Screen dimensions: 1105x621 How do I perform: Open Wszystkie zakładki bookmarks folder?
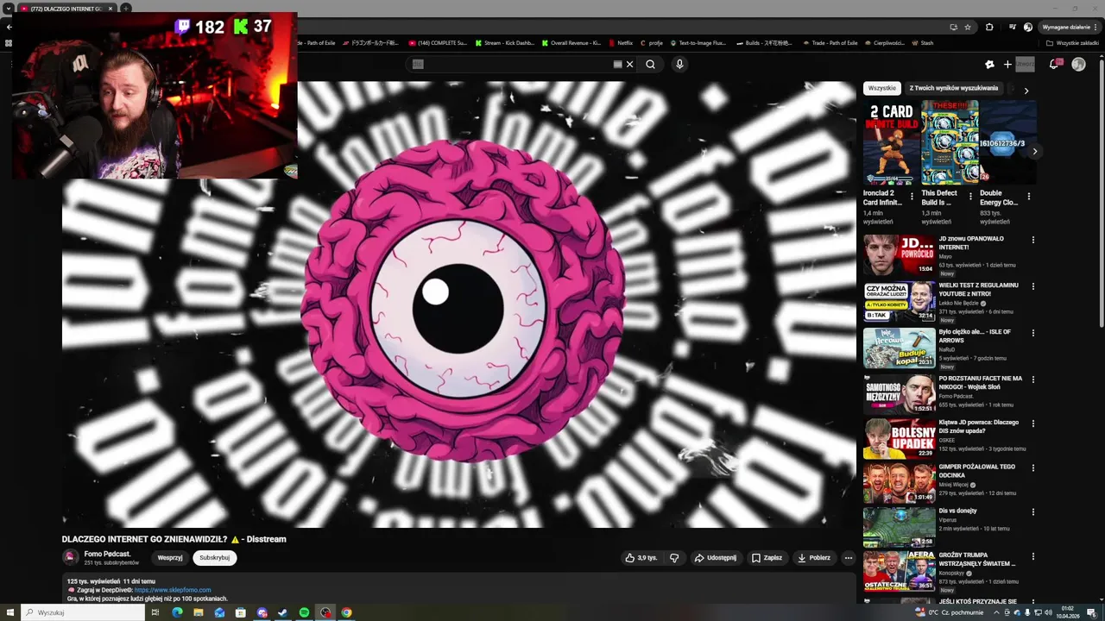coord(1073,42)
